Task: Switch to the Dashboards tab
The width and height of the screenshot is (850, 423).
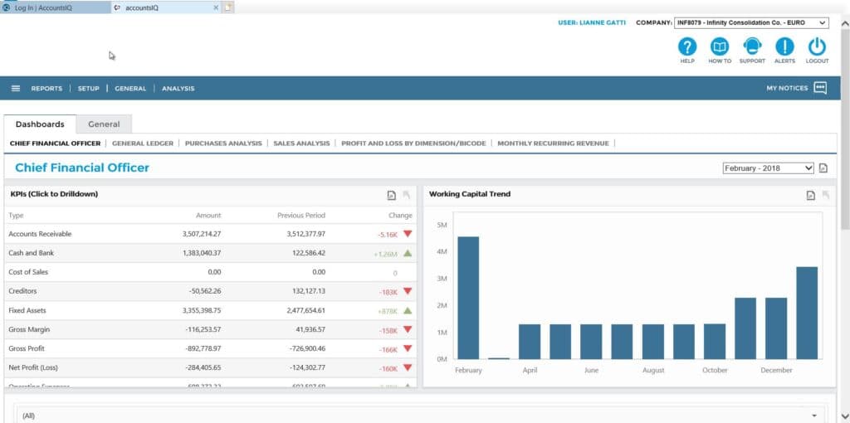Action: click(40, 124)
